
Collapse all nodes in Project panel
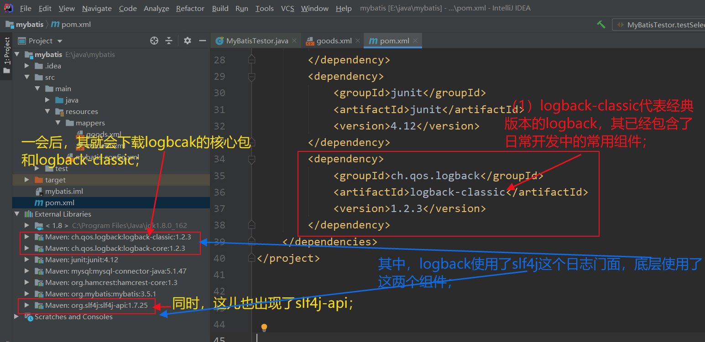pos(169,41)
